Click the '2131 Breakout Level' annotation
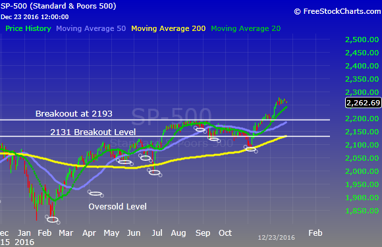The width and height of the screenshot is (382, 247). [93, 132]
